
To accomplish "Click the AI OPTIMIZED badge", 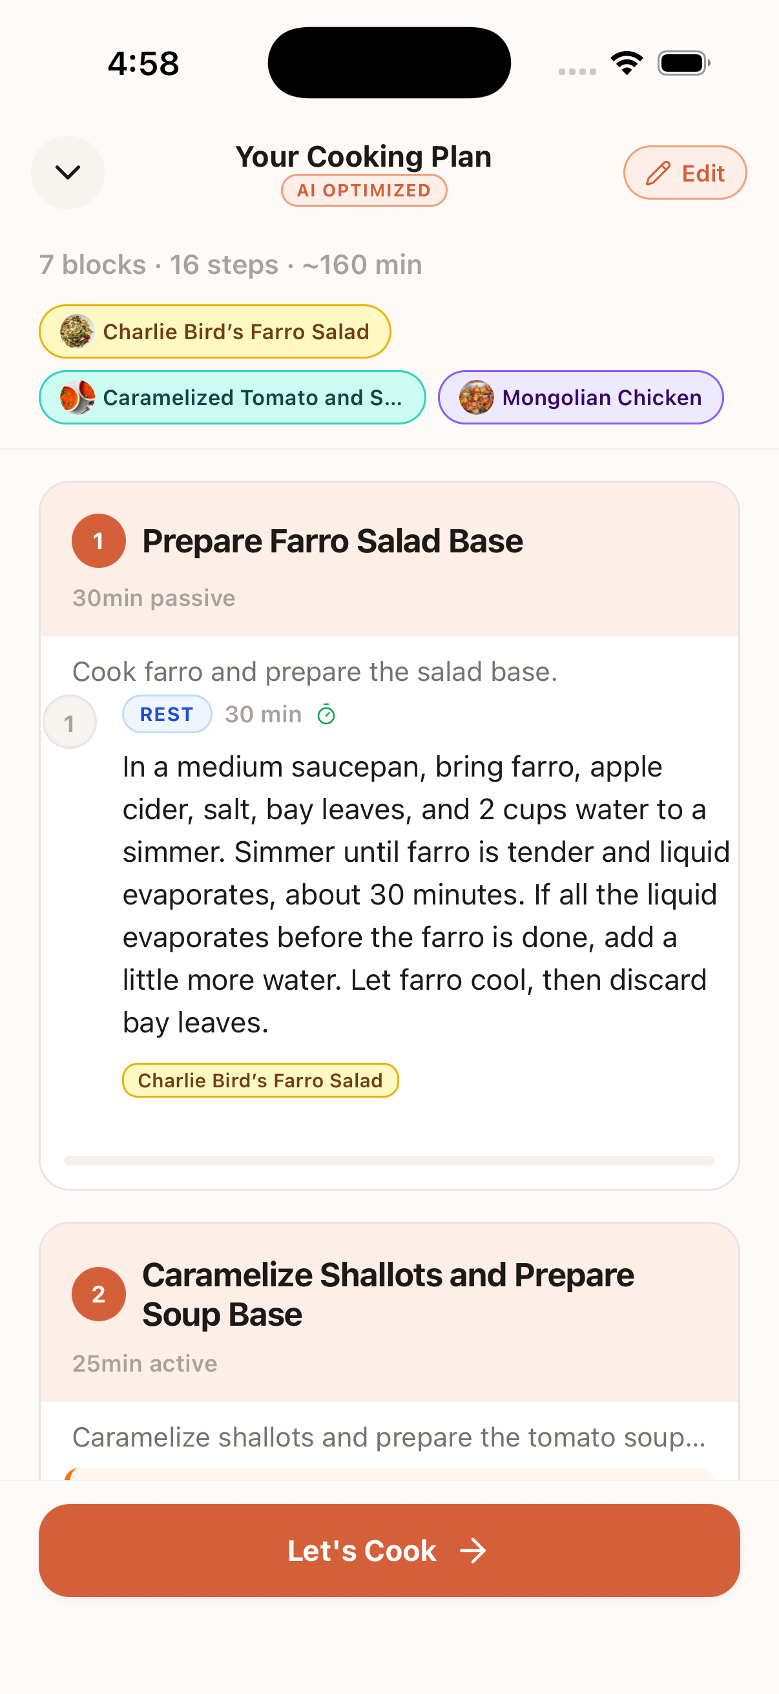I will (x=364, y=191).
